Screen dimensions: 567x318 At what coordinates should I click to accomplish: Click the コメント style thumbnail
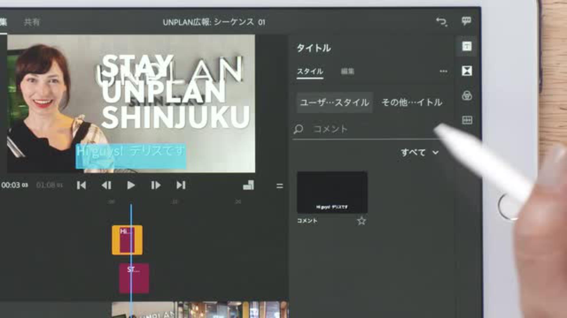(x=332, y=192)
